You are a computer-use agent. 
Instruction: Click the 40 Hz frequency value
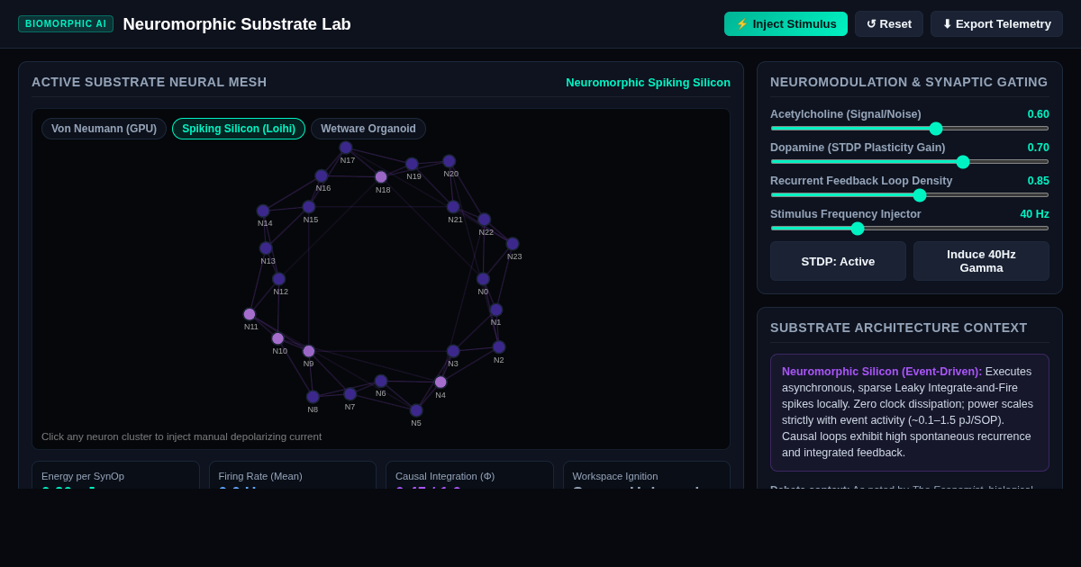coord(1034,214)
